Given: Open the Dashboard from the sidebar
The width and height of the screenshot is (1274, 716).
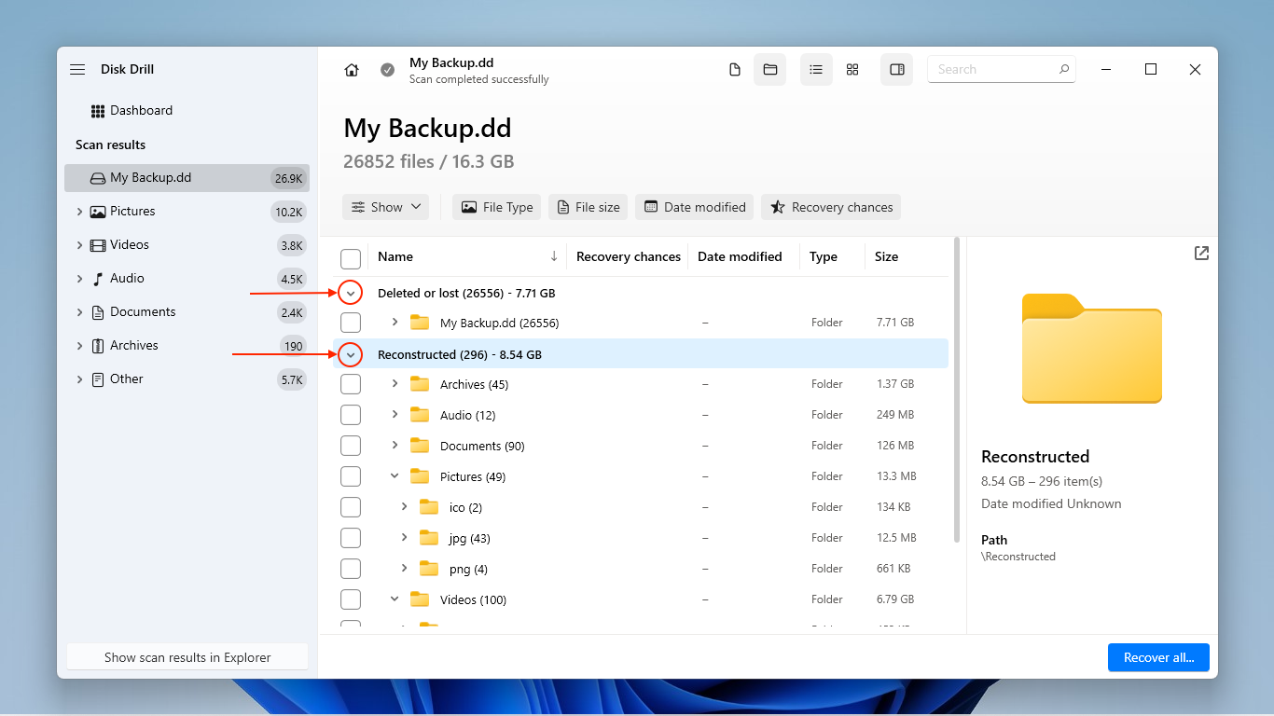Looking at the screenshot, I should 142,110.
